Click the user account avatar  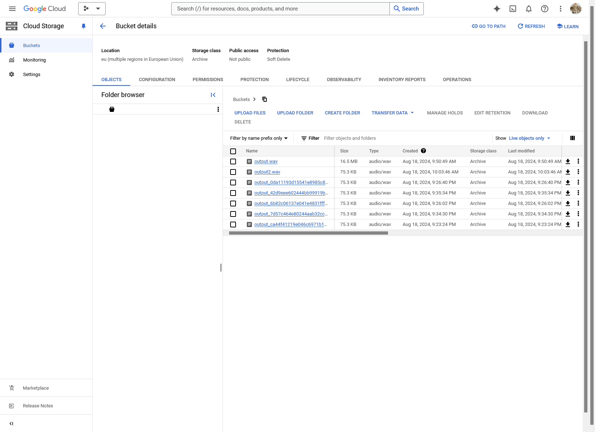[x=576, y=9]
